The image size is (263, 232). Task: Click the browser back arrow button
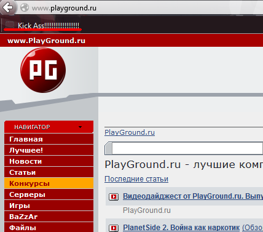pos(8,7)
